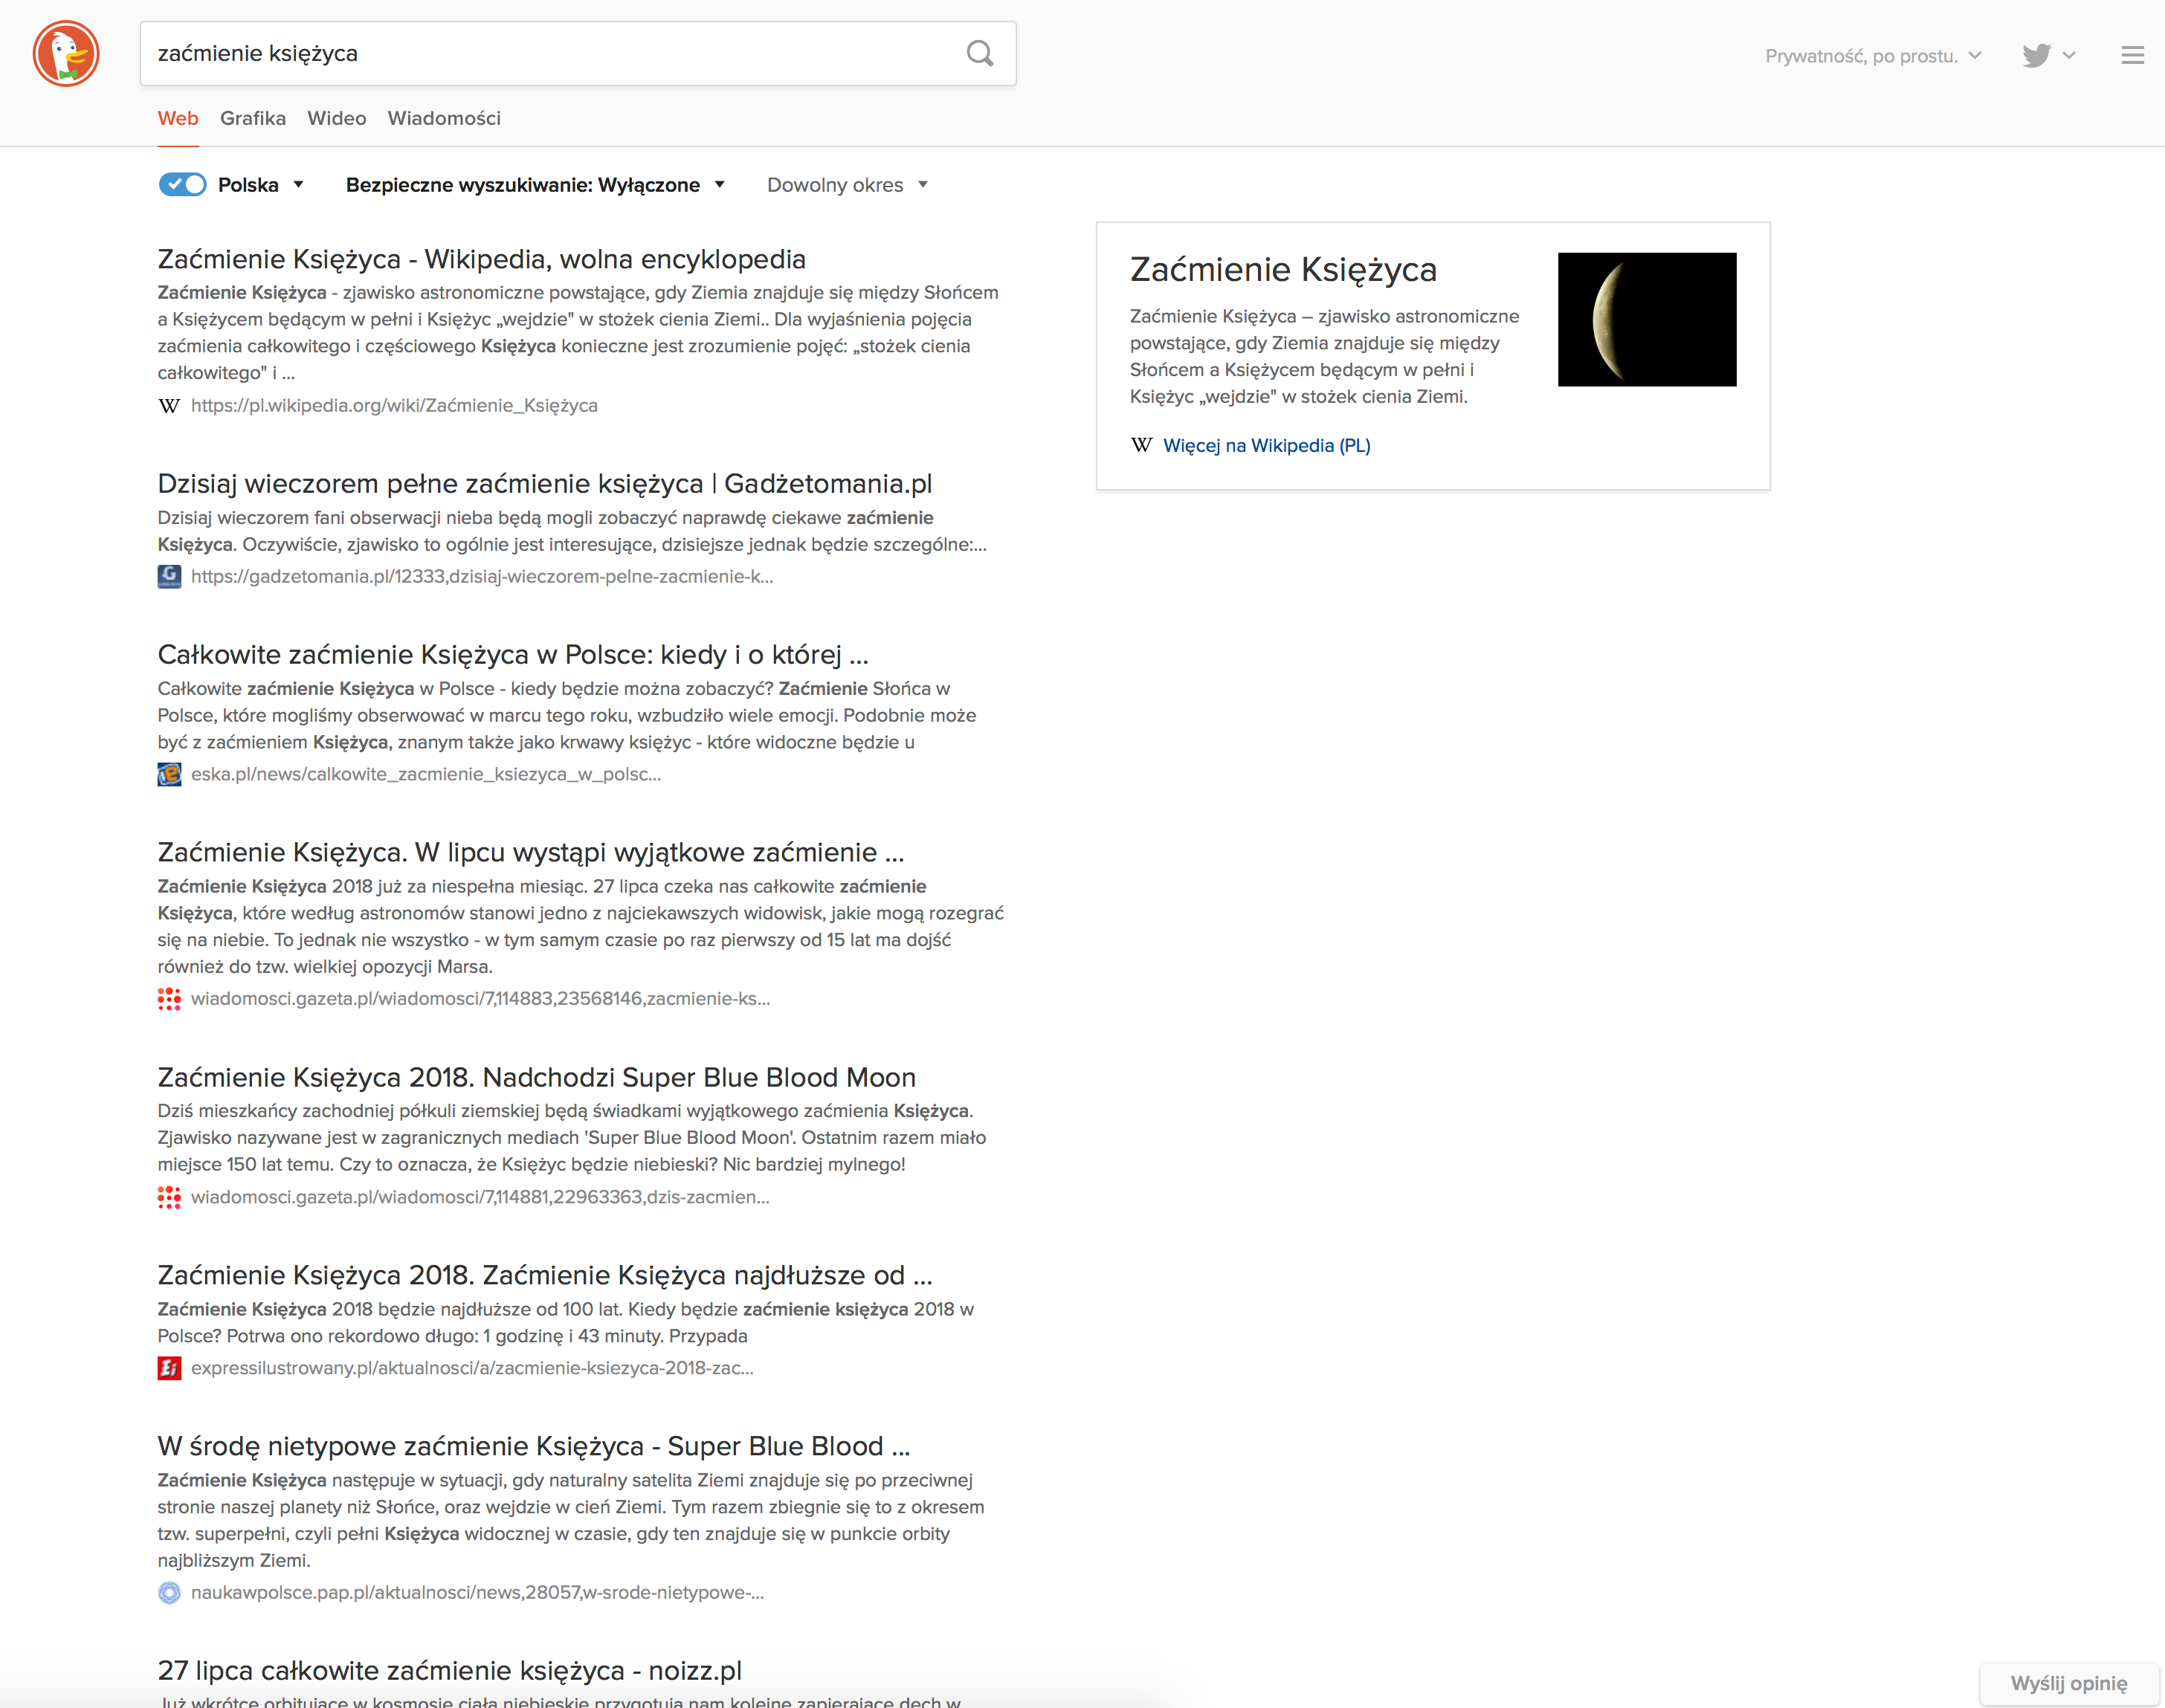Click the expressilustrowany.pl favicon
This screenshot has height=1708, width=2165.
click(x=169, y=1368)
